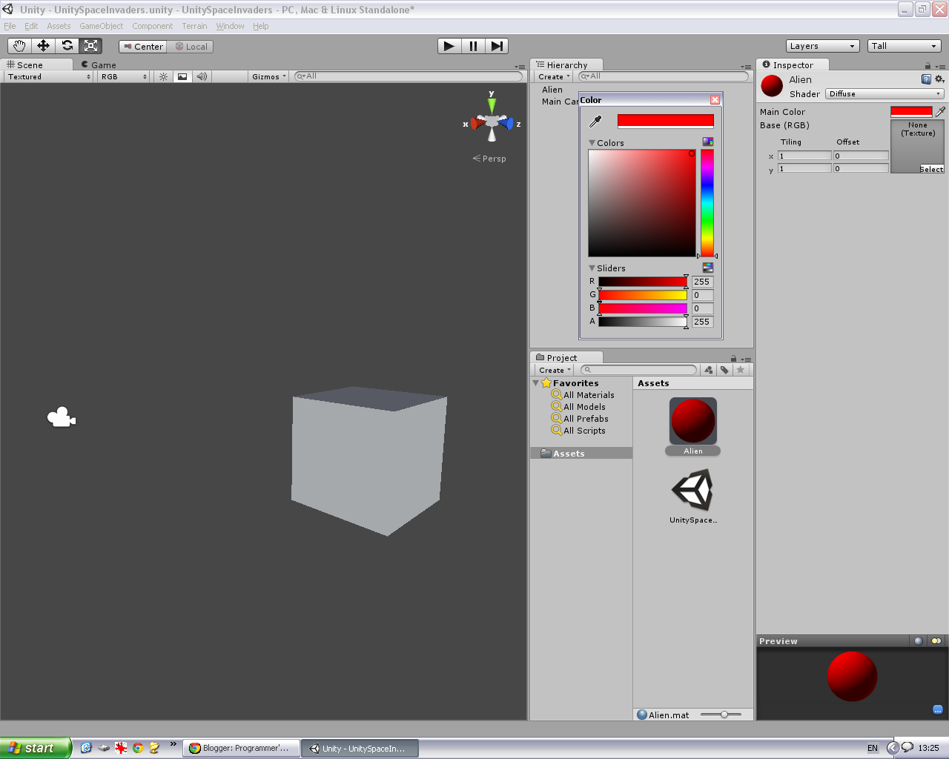The height and width of the screenshot is (759, 949).
Task: Open the GameObject menu
Action: point(101,26)
